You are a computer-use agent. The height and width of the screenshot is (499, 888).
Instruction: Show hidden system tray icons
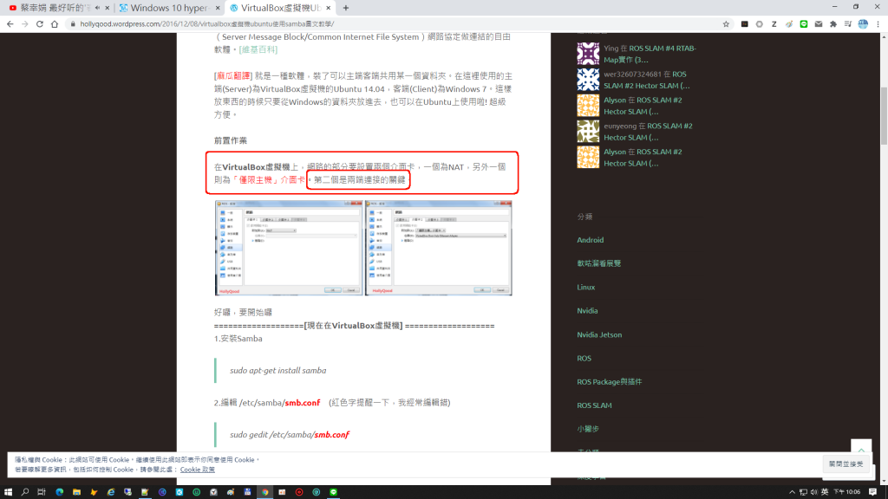tap(792, 492)
